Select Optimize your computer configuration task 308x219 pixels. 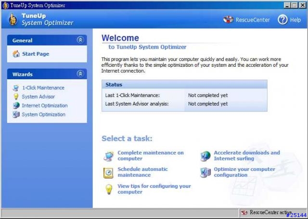(244, 172)
